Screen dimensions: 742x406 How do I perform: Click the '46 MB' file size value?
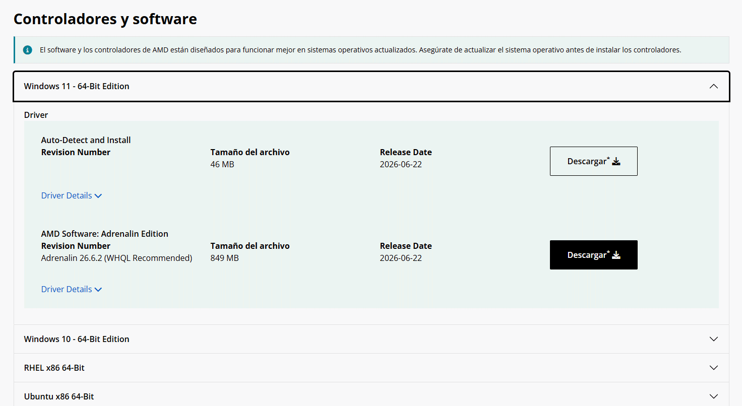222,164
